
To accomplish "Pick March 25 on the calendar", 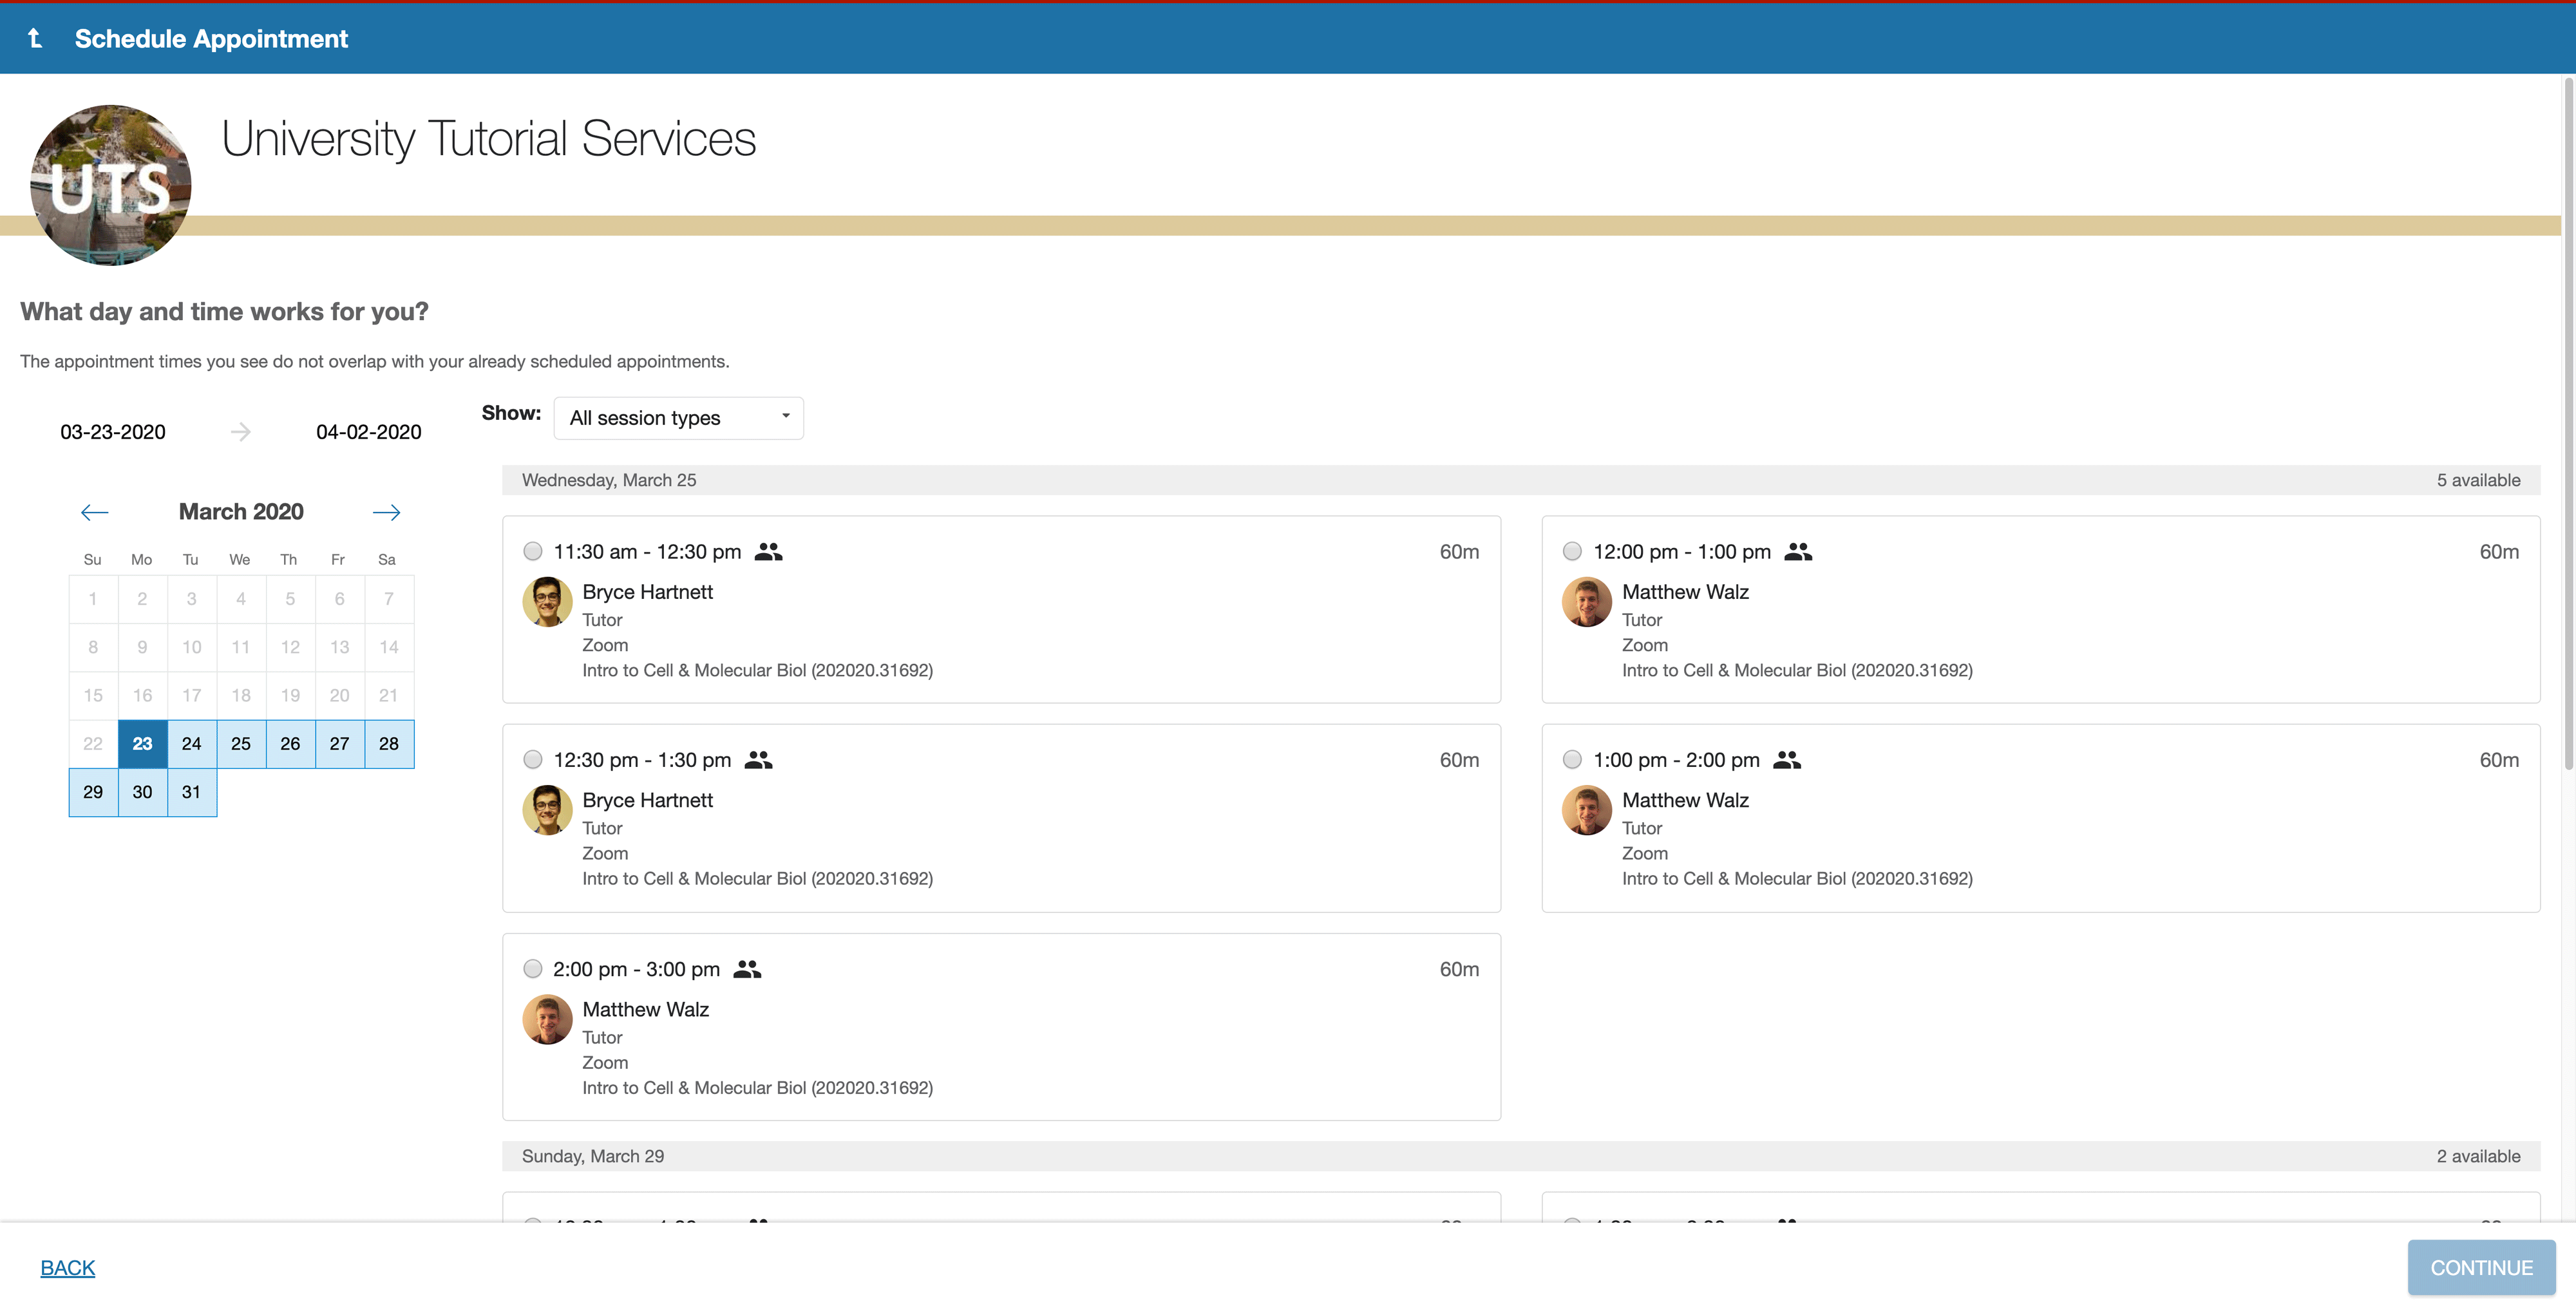I will (241, 743).
